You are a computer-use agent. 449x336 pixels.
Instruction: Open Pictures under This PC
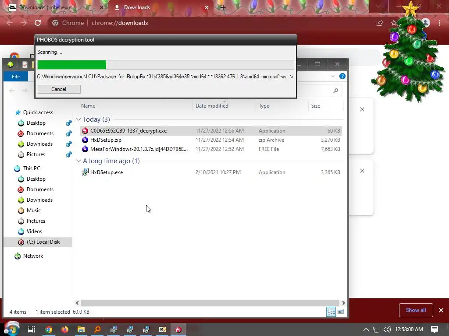point(36,221)
